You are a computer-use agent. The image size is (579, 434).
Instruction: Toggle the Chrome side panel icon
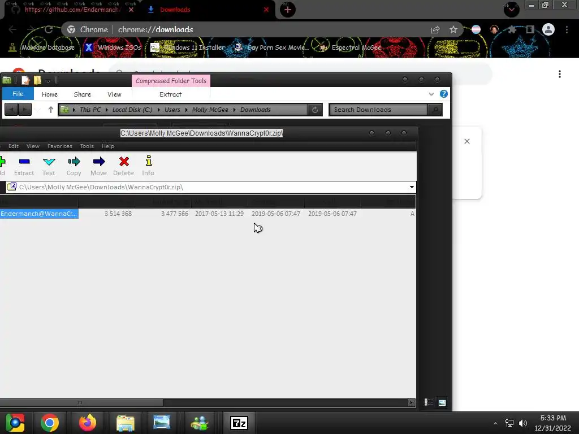tap(530, 29)
